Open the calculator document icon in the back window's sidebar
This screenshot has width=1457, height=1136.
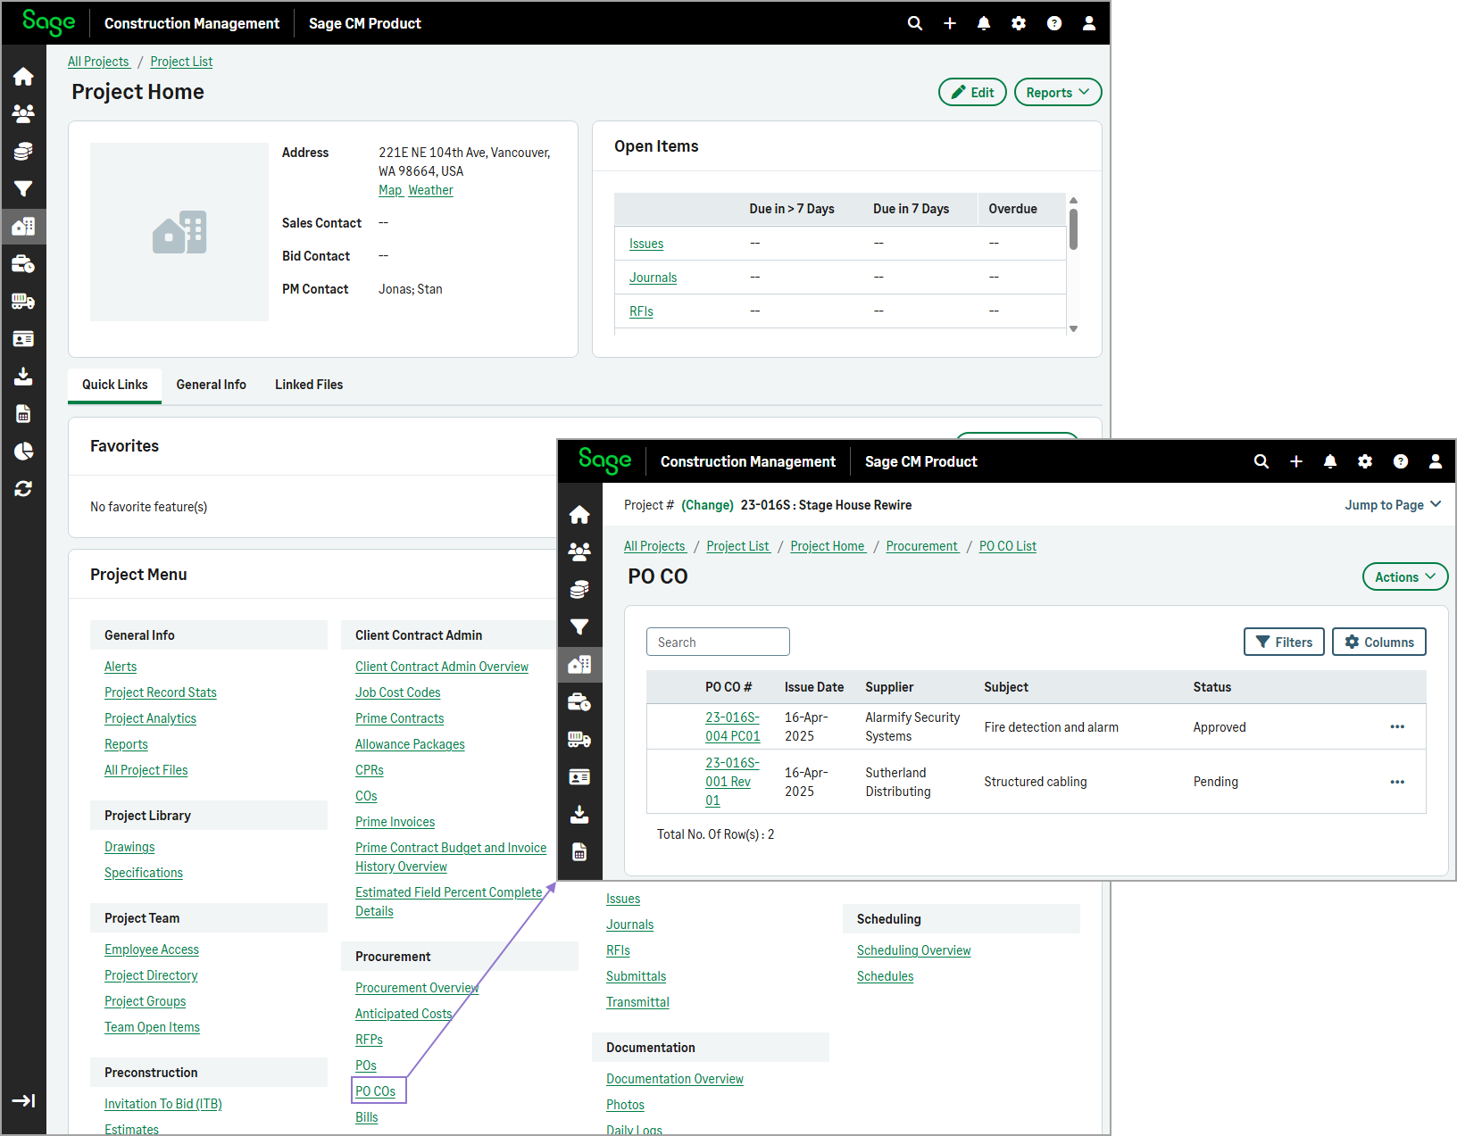click(x=23, y=414)
